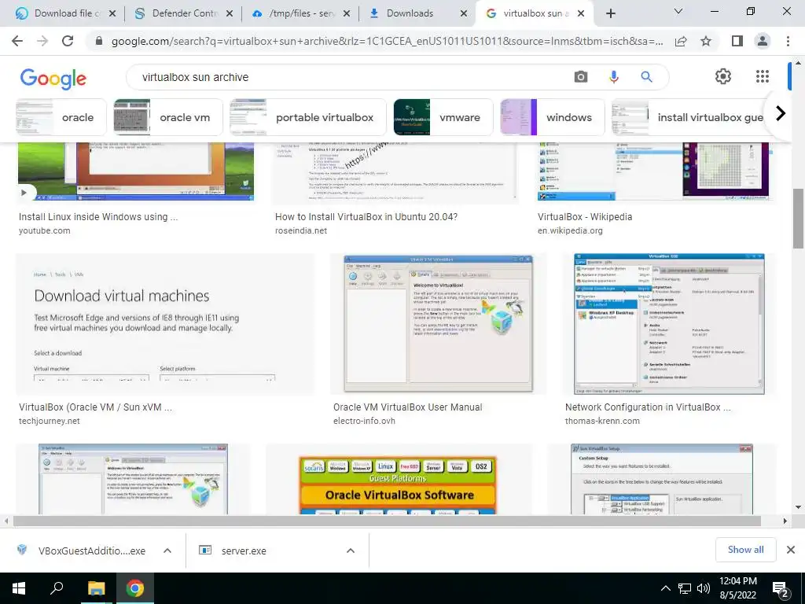Open How to Install VirtualBox in Ubuntu result
Viewport: 805px width, 604px height.
[366, 217]
